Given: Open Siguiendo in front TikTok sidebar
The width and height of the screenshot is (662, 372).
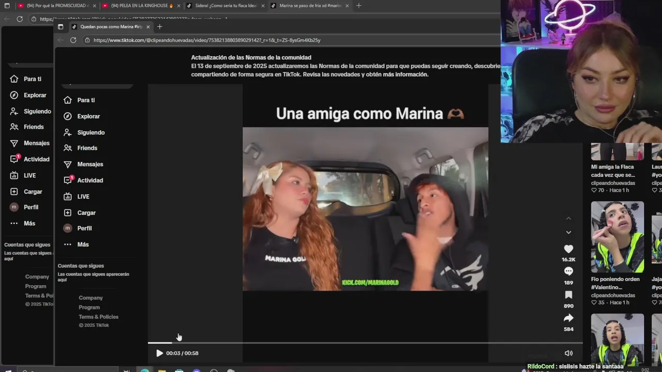Looking at the screenshot, I should tap(84, 132).
